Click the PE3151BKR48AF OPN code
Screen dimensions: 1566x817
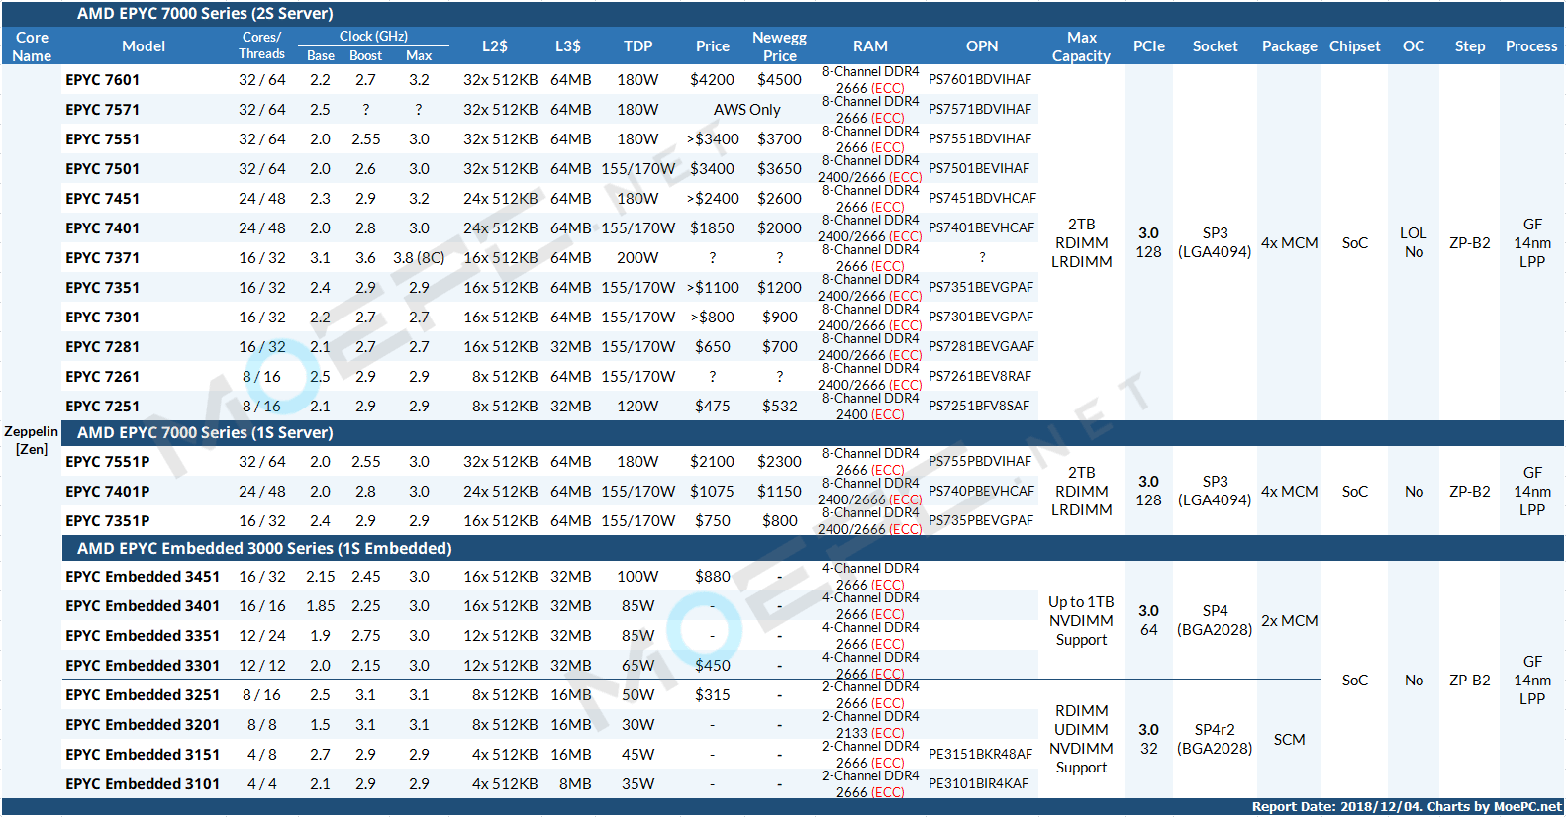980,755
